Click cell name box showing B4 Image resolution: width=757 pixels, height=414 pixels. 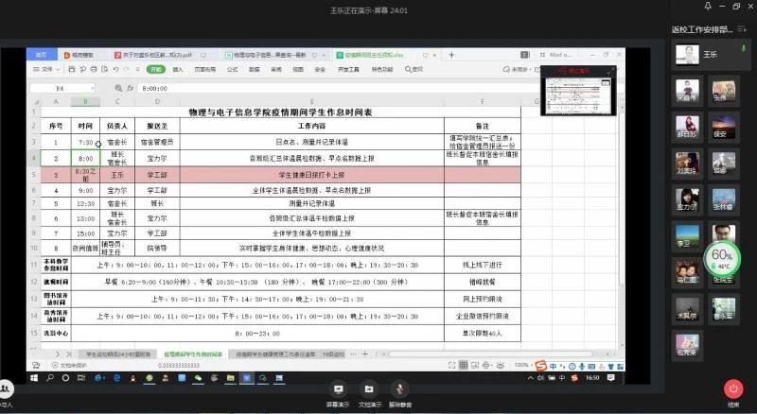(62, 87)
